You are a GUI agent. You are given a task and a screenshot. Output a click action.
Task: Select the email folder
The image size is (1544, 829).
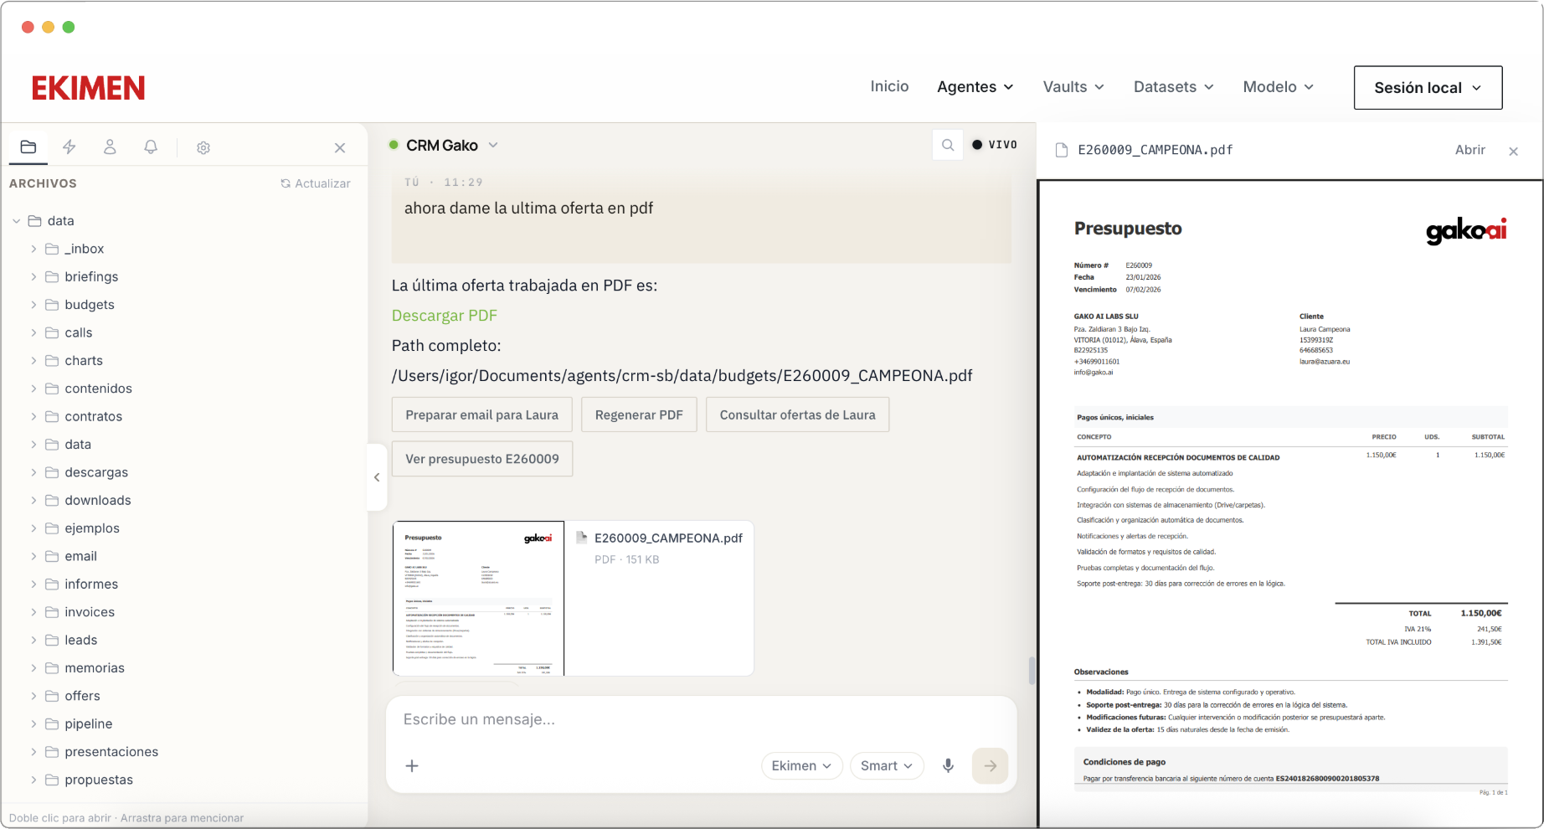tap(81, 556)
